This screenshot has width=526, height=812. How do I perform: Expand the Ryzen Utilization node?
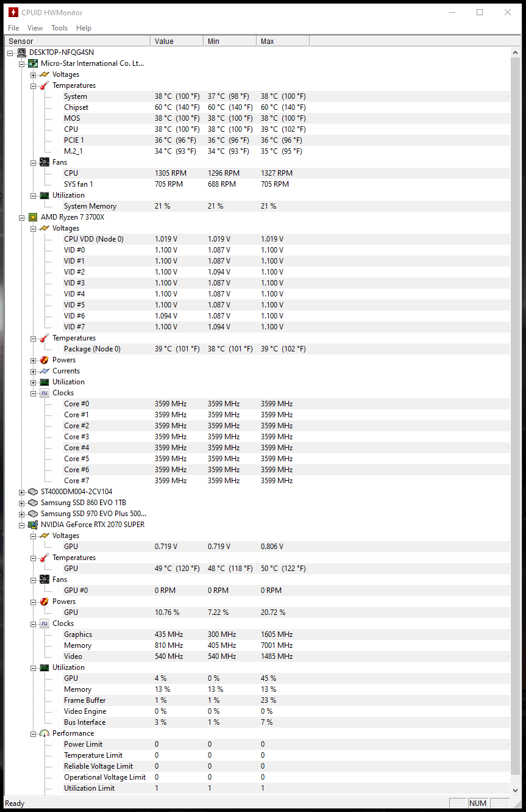tap(34, 382)
